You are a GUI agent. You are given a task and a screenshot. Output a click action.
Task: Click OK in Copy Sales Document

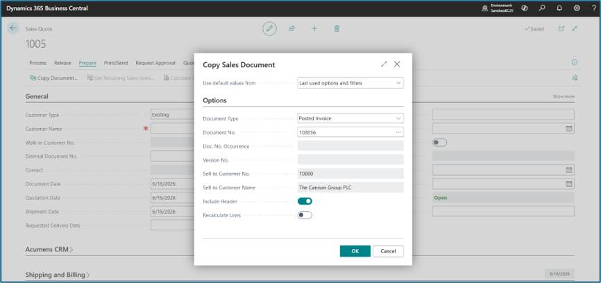[x=355, y=251]
